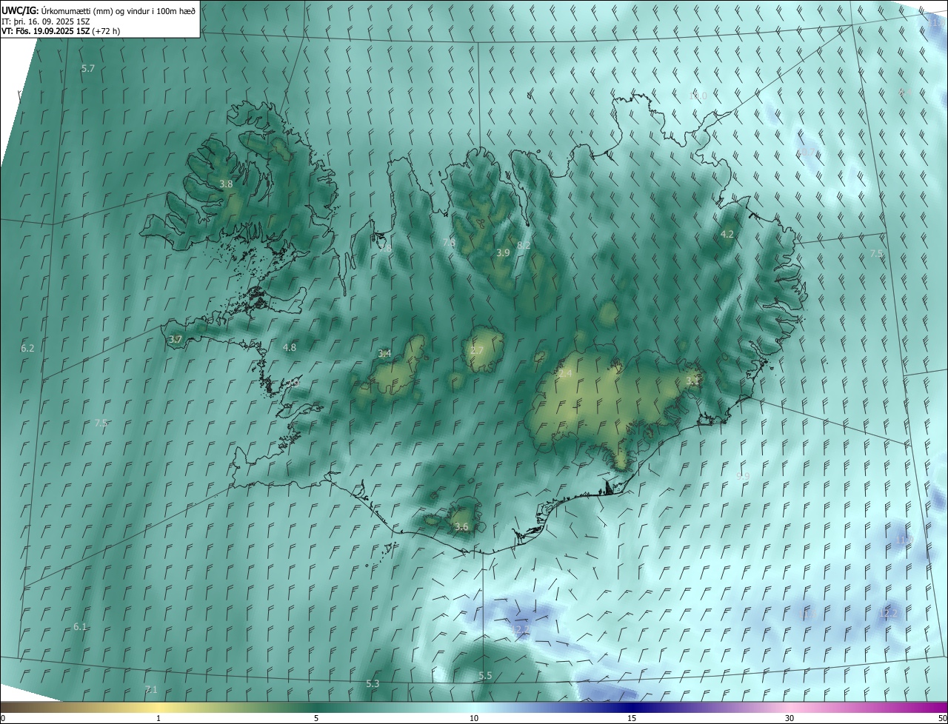The height and width of the screenshot is (724, 948).
Task: Click the 5.7 value label on the map
Action: click(x=88, y=68)
